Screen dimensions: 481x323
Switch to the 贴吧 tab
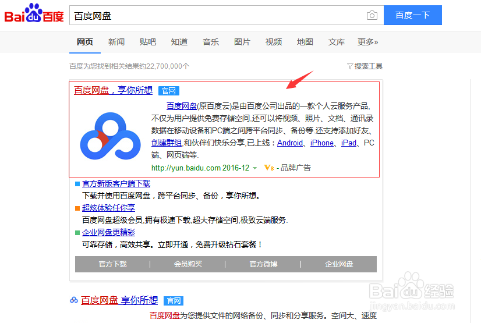pos(148,42)
